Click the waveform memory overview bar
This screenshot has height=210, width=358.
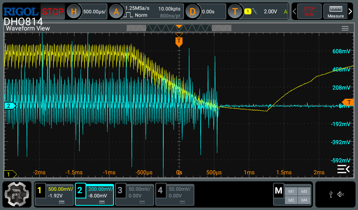tap(179, 28)
